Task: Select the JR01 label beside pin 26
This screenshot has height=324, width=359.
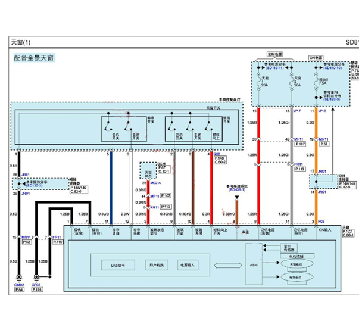Action: pos(26,175)
